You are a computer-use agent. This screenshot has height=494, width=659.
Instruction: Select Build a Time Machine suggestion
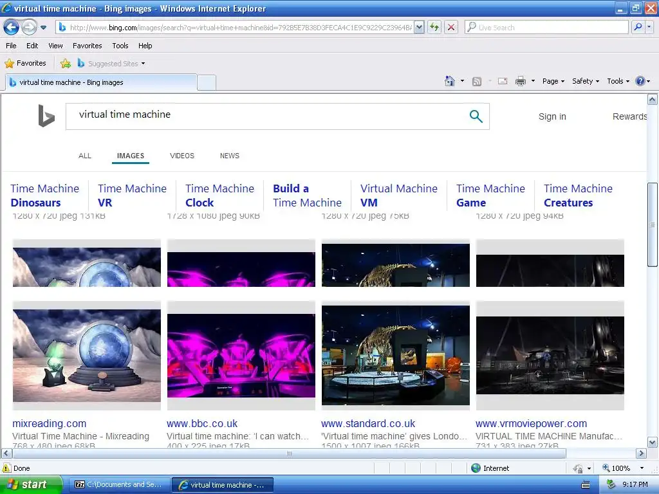(307, 196)
